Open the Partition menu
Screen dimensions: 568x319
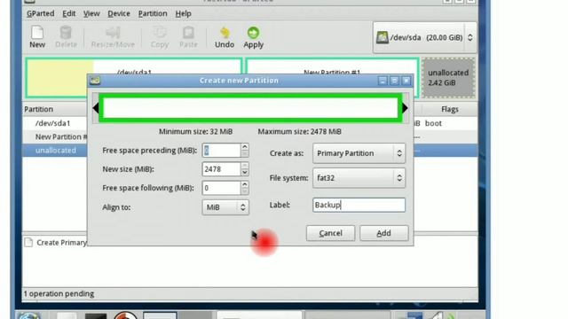[153, 13]
